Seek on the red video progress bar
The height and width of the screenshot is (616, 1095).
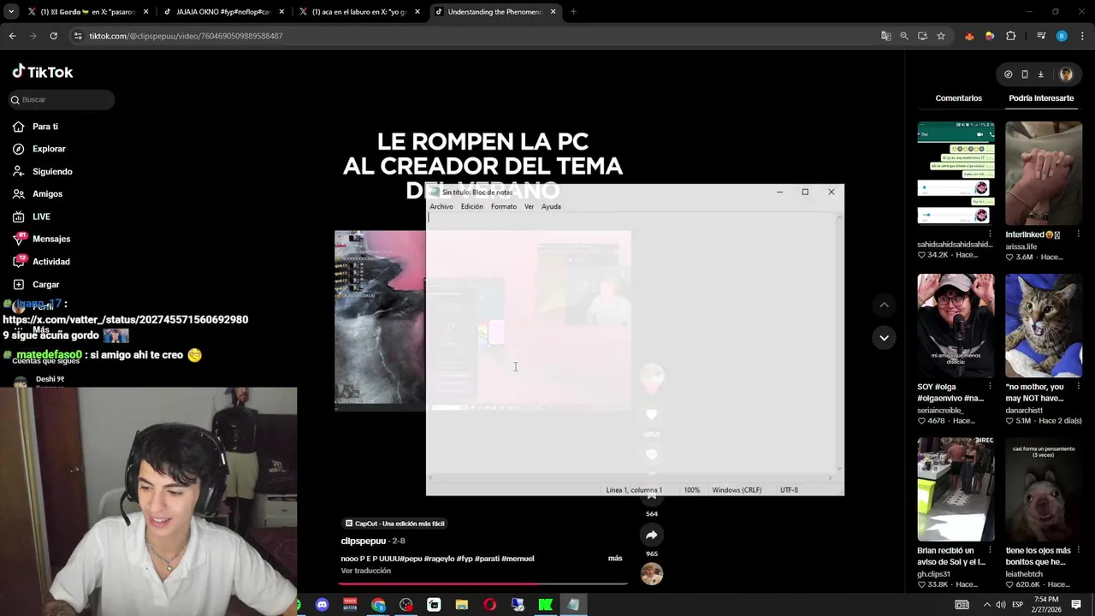coord(482,584)
